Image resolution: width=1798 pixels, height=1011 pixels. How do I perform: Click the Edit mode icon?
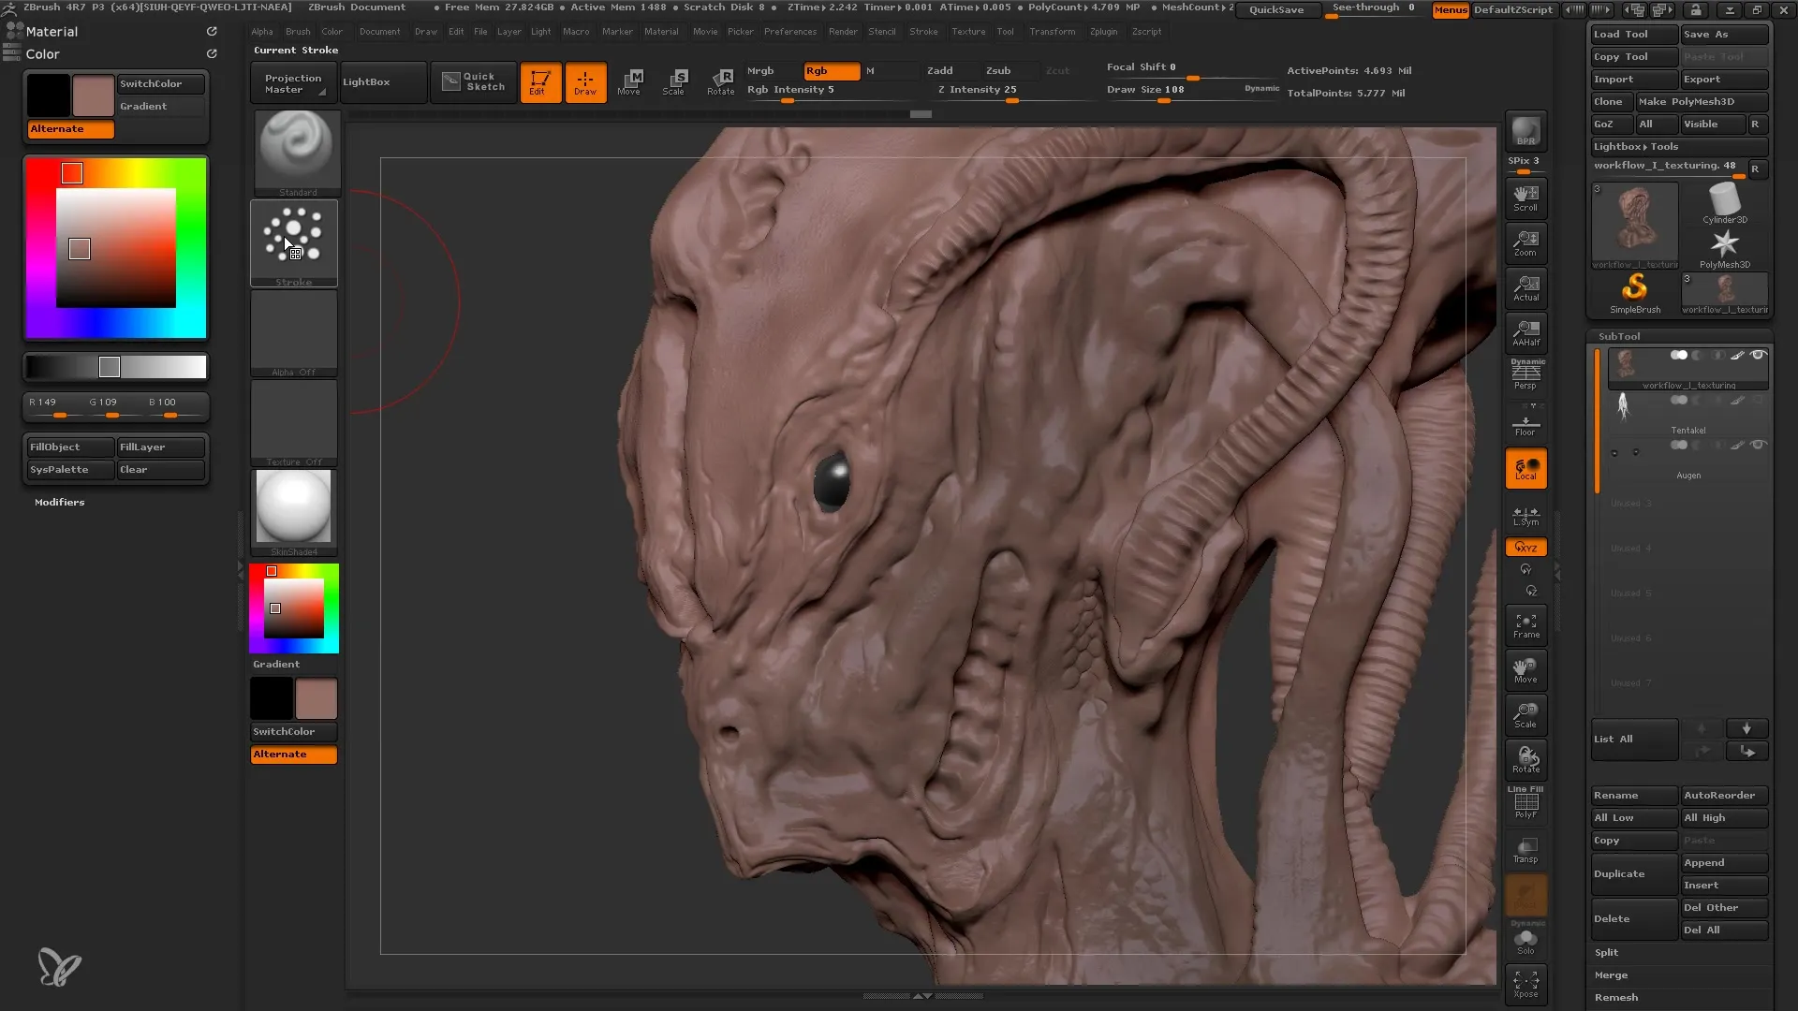pos(538,81)
